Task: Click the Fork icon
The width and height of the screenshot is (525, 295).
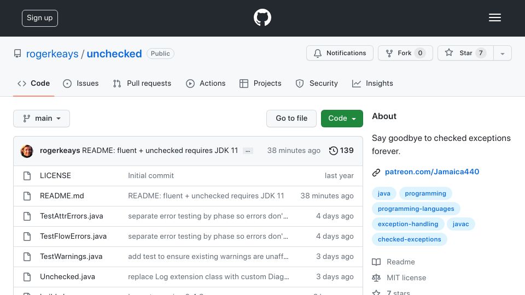Action: (x=389, y=53)
